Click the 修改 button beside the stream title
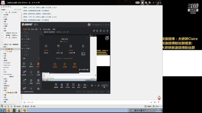202x113 pixels. click(x=54, y=29)
